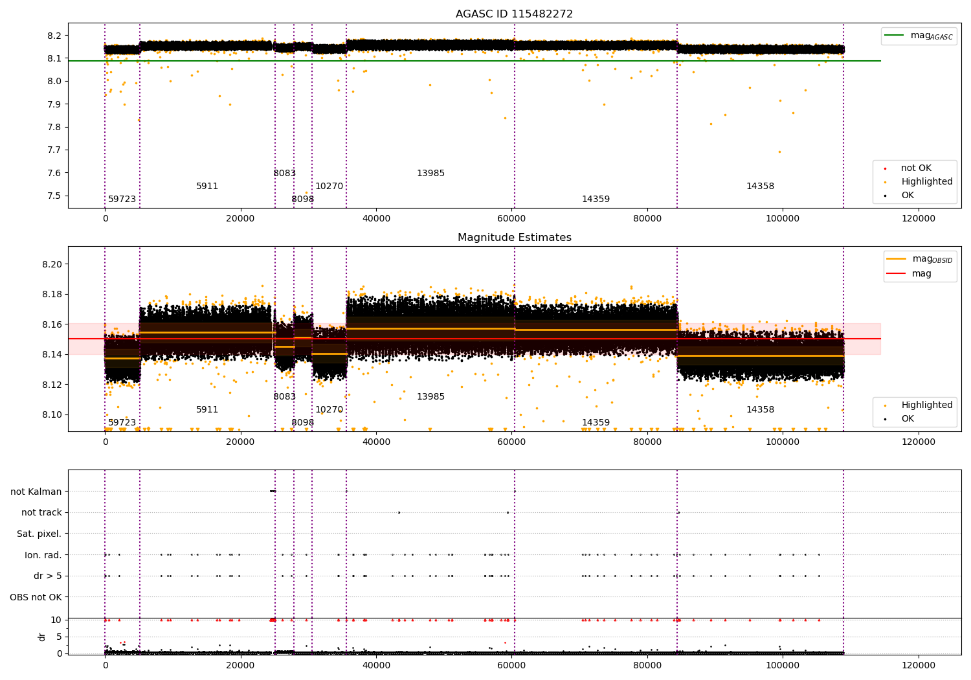Click red line sample beside 'mag' legend entry
971x680 pixels.
pyautogui.click(x=897, y=273)
